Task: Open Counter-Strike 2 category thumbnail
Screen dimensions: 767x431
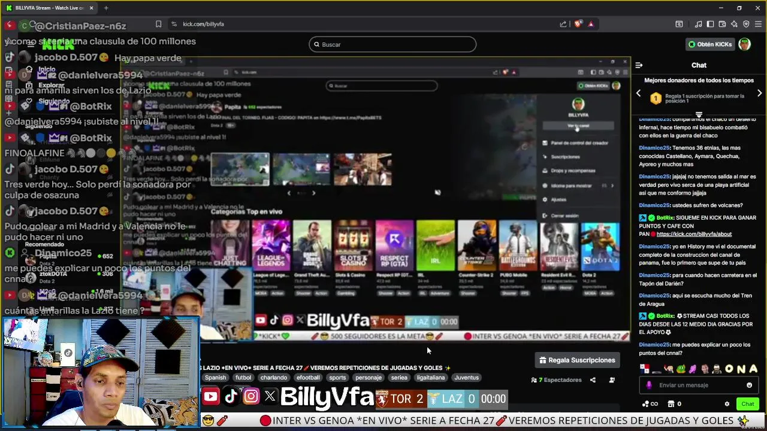Action: 477,245
